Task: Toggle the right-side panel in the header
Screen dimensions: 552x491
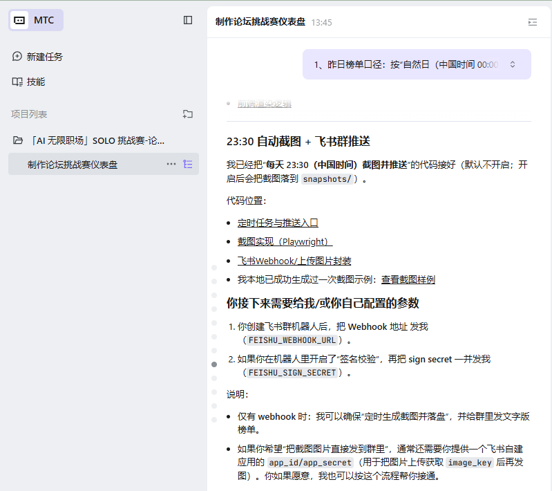Action: (x=532, y=22)
